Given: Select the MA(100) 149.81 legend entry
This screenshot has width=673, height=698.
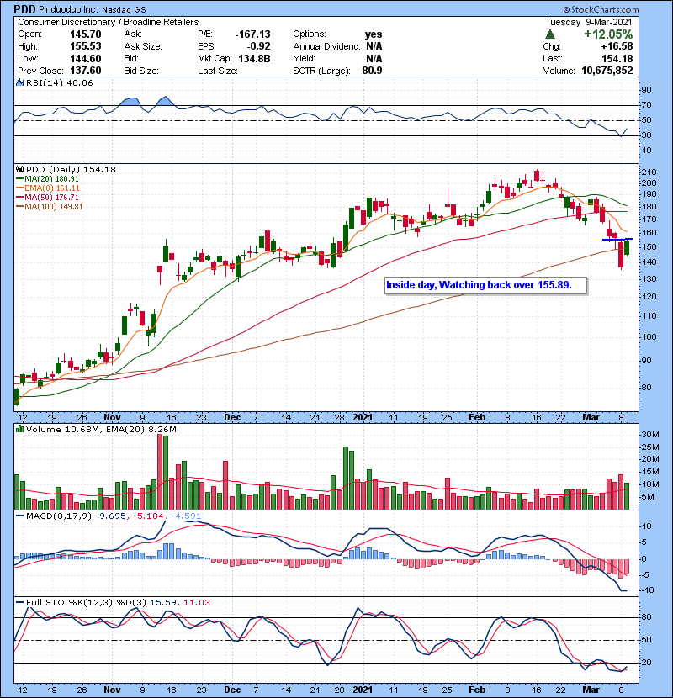Looking at the screenshot, I should tap(49, 207).
